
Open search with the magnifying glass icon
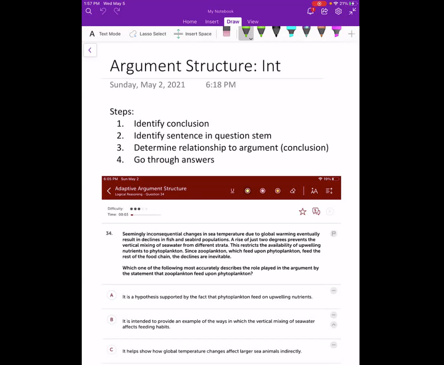[x=89, y=11]
